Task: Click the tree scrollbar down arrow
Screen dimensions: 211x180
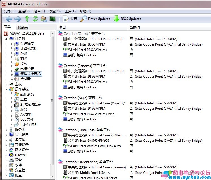Action: pyautogui.click(x=52, y=177)
